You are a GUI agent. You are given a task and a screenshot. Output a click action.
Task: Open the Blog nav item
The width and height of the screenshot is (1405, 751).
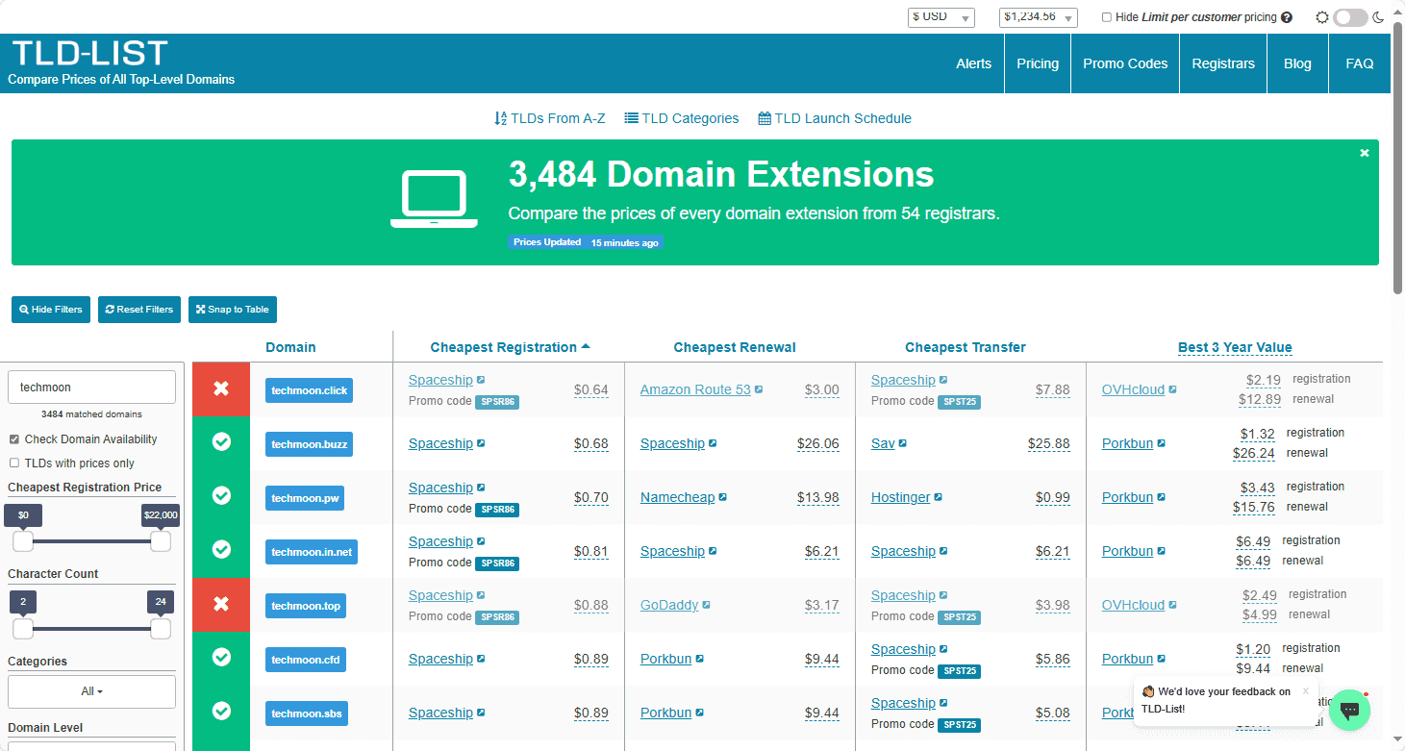point(1297,63)
